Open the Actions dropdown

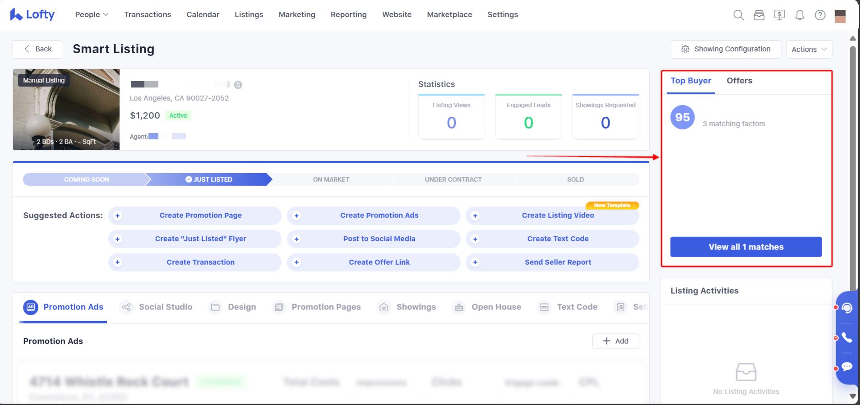tap(809, 49)
